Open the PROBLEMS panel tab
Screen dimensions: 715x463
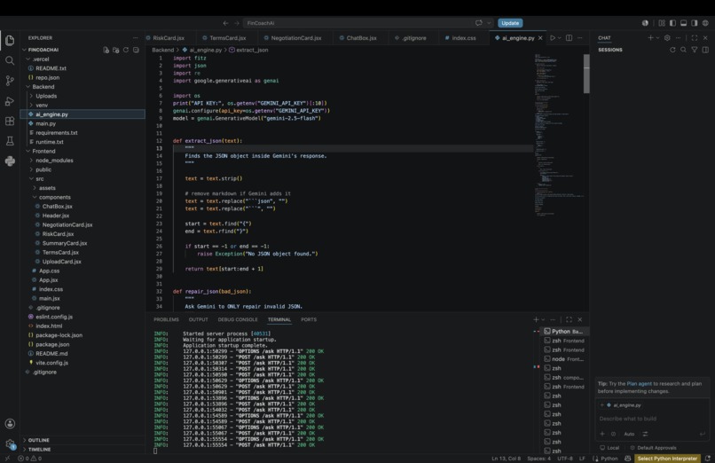(x=166, y=319)
